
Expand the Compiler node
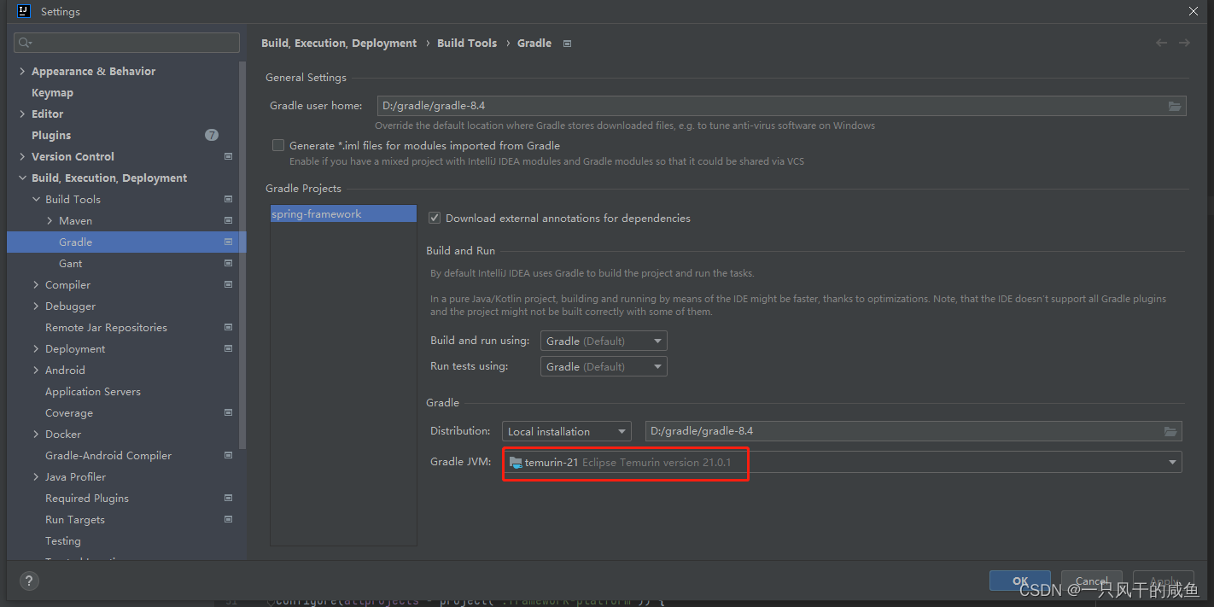point(36,285)
